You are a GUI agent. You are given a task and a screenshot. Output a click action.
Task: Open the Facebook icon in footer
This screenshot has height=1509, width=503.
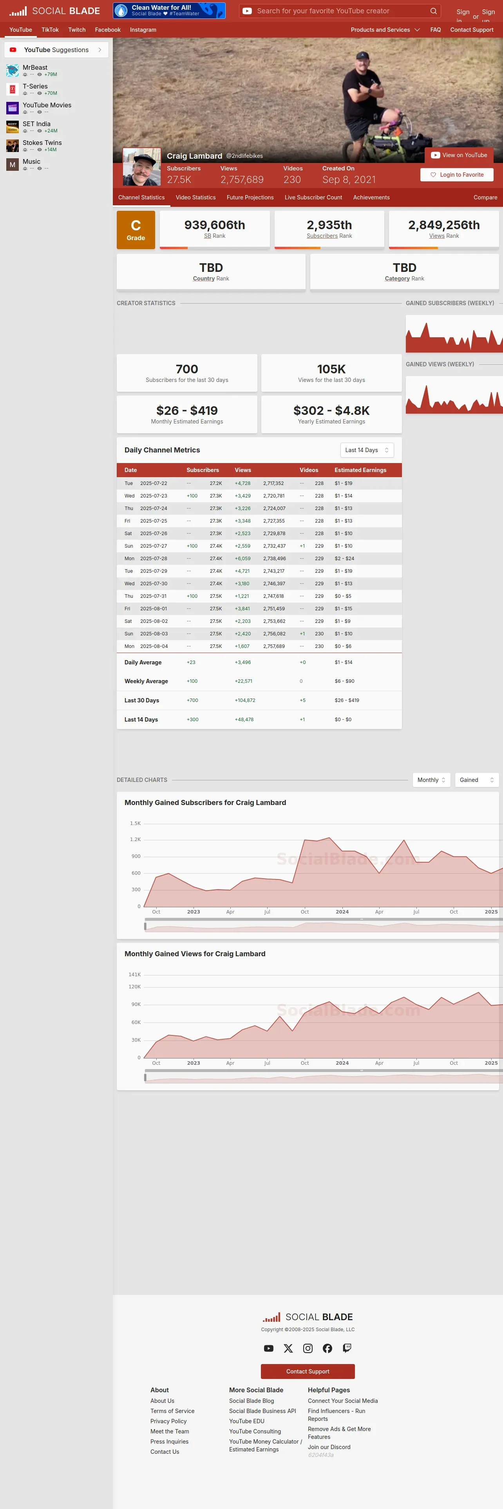pyautogui.click(x=327, y=1348)
